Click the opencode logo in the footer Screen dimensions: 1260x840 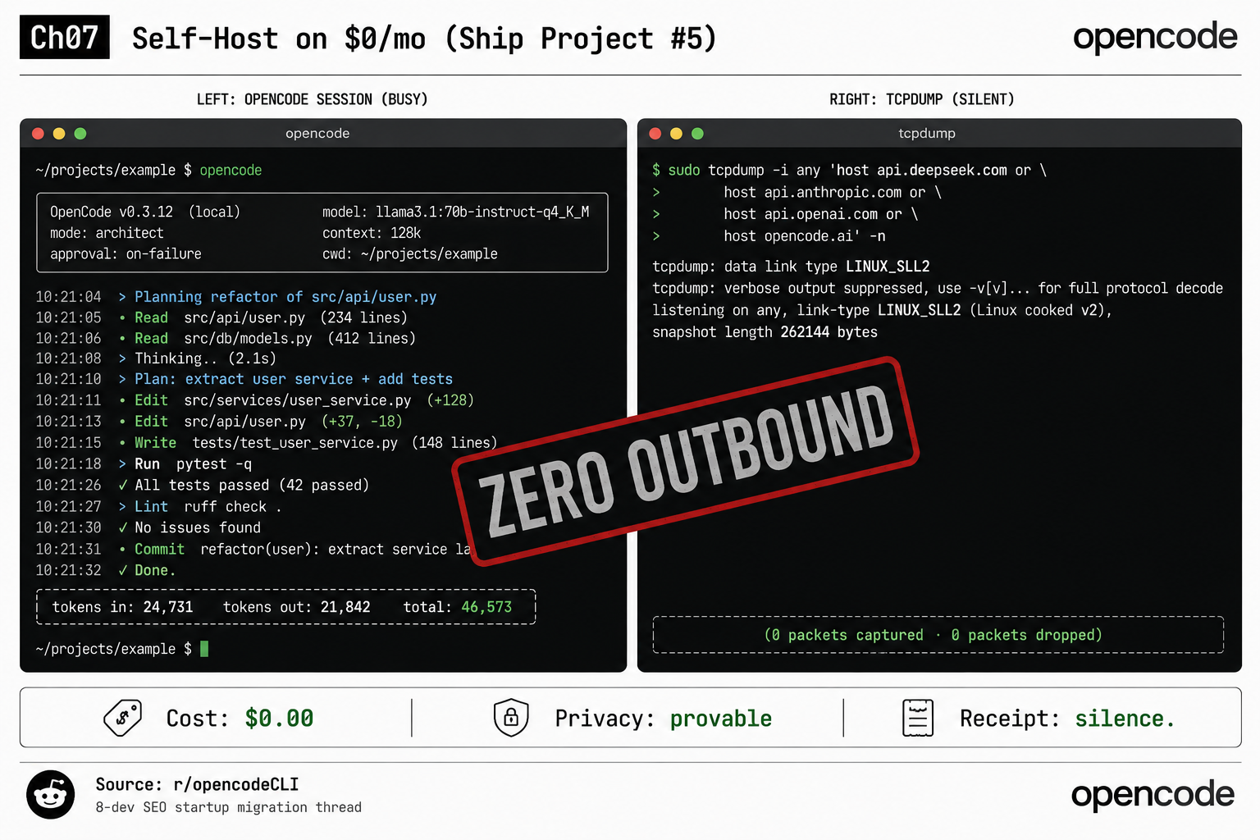pos(1153,794)
